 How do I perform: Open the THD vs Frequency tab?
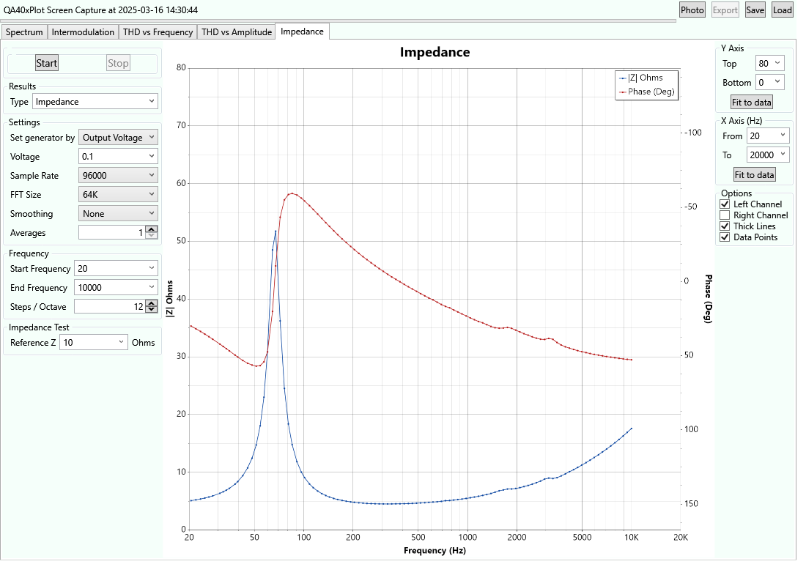158,32
